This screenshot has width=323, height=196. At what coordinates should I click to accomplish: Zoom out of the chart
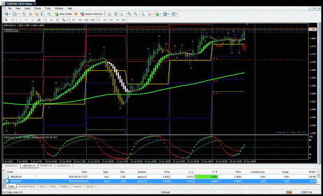(135, 14)
